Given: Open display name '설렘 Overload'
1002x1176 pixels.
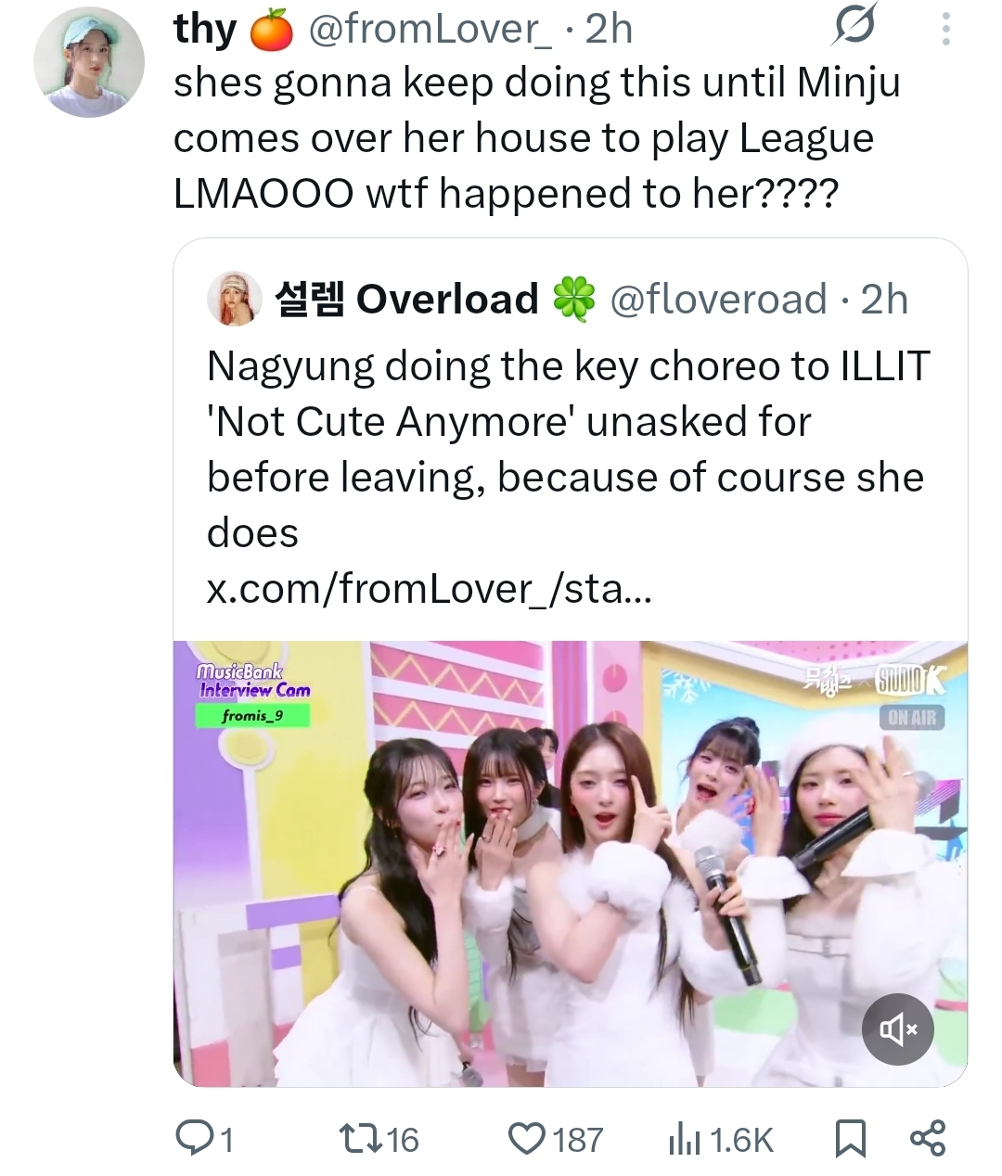Looking at the screenshot, I should (x=406, y=299).
